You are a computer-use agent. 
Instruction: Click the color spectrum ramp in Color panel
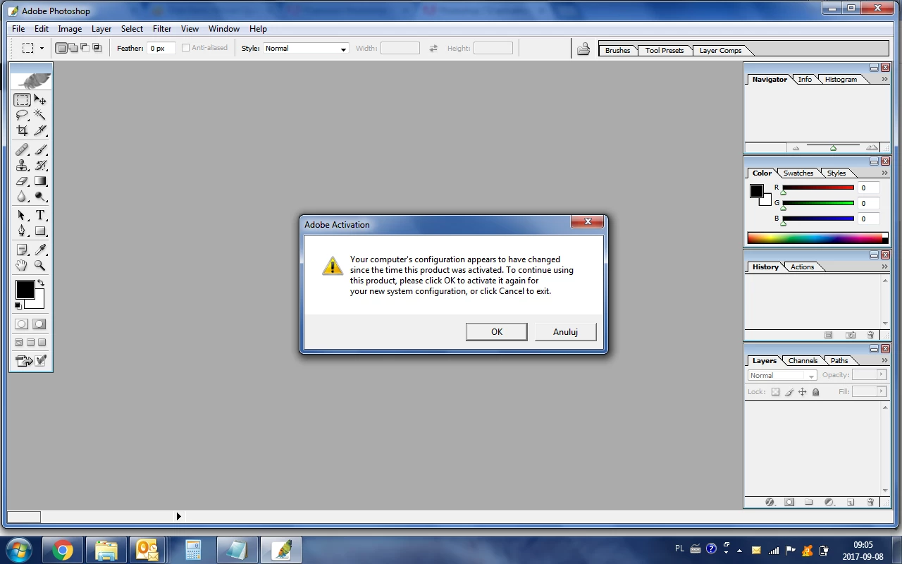pos(815,238)
